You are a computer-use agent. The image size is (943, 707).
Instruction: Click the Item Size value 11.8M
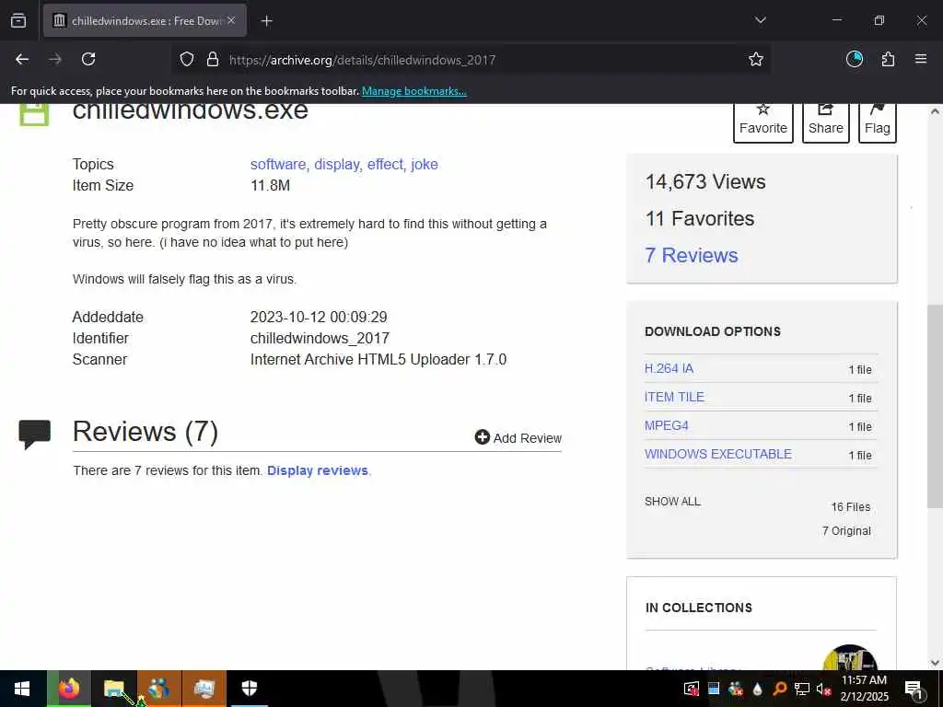pyautogui.click(x=270, y=185)
